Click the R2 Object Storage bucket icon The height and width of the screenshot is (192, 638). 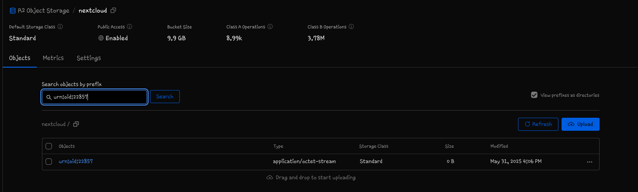(13, 11)
